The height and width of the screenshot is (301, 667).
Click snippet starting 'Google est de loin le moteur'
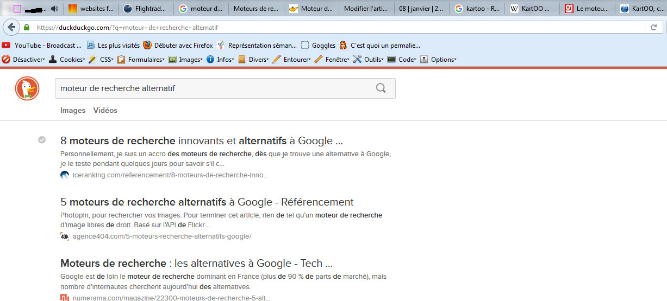click(223, 281)
